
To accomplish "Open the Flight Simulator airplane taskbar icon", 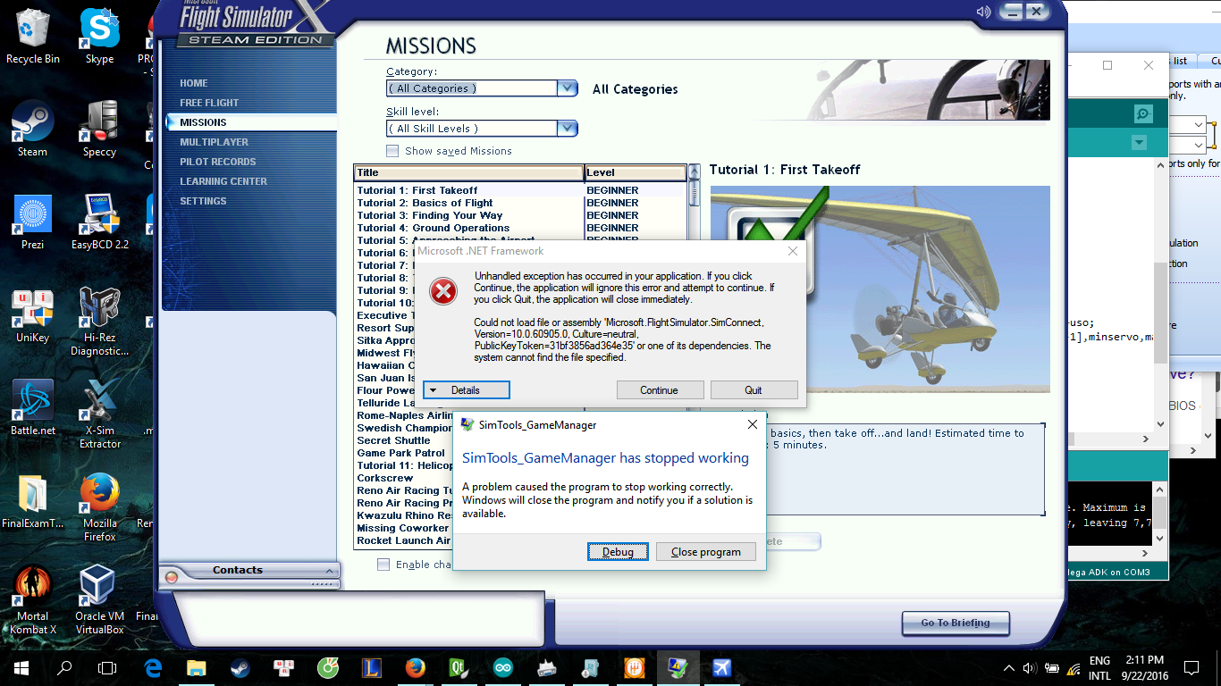I will 721,668.
